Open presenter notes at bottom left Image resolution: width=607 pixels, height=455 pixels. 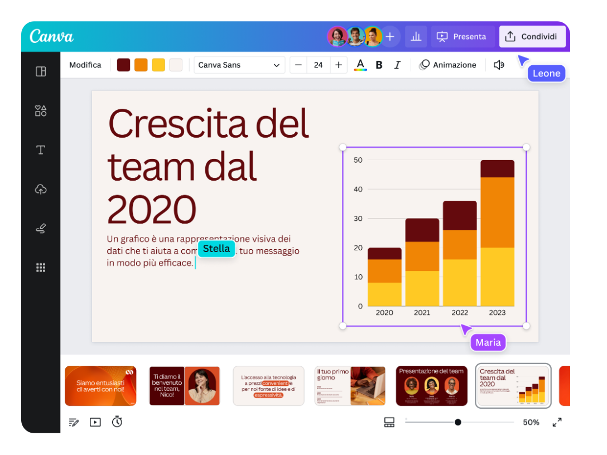73,422
